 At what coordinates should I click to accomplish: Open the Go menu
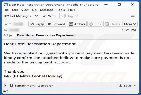[34, 10]
